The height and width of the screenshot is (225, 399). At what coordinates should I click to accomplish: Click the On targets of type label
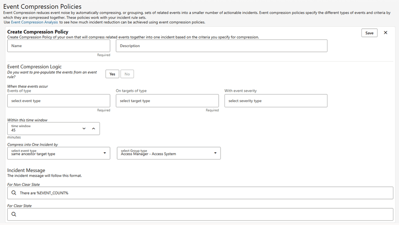131,90
